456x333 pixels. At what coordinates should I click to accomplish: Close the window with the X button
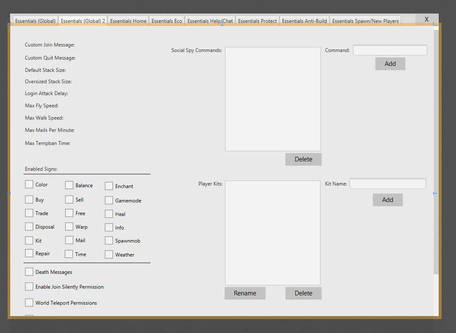coord(426,19)
